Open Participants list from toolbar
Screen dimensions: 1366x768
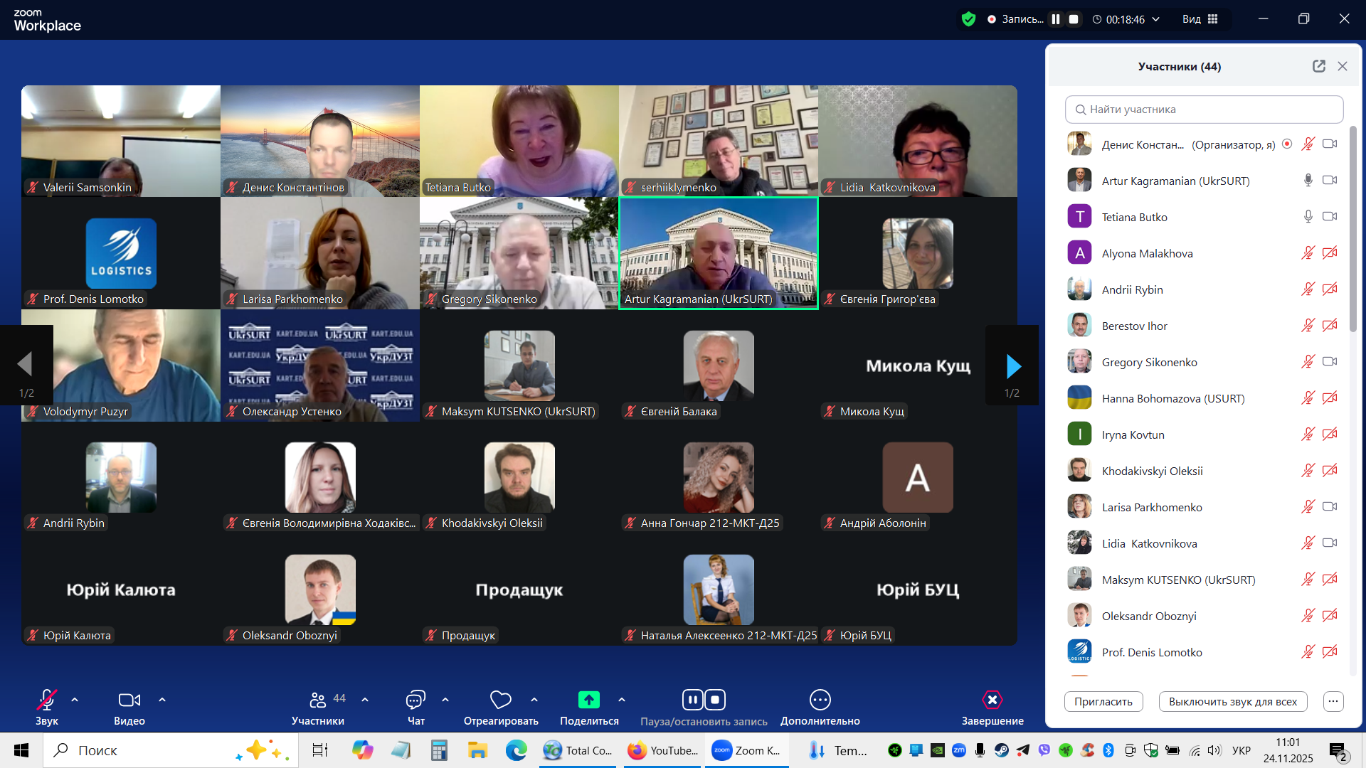[x=318, y=700]
